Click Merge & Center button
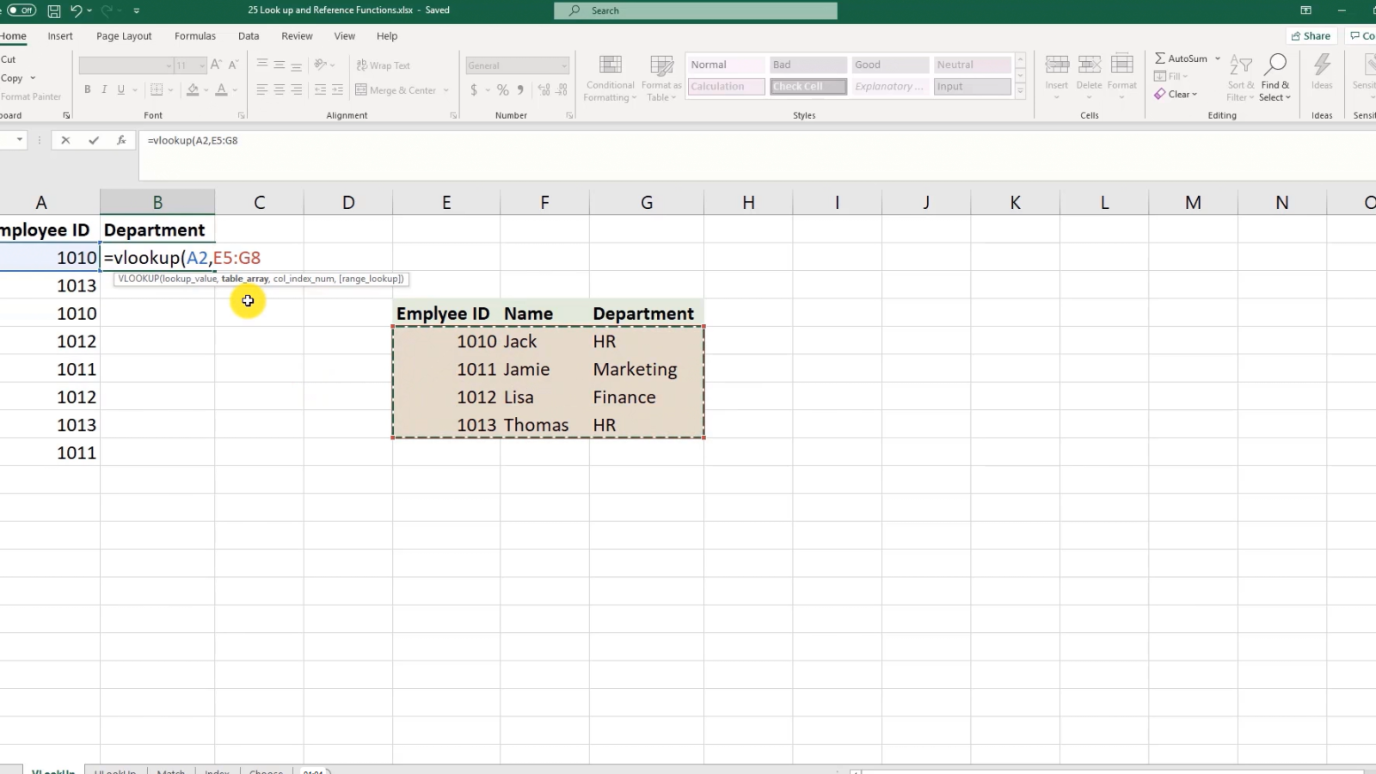This screenshot has width=1376, height=774. [x=396, y=89]
